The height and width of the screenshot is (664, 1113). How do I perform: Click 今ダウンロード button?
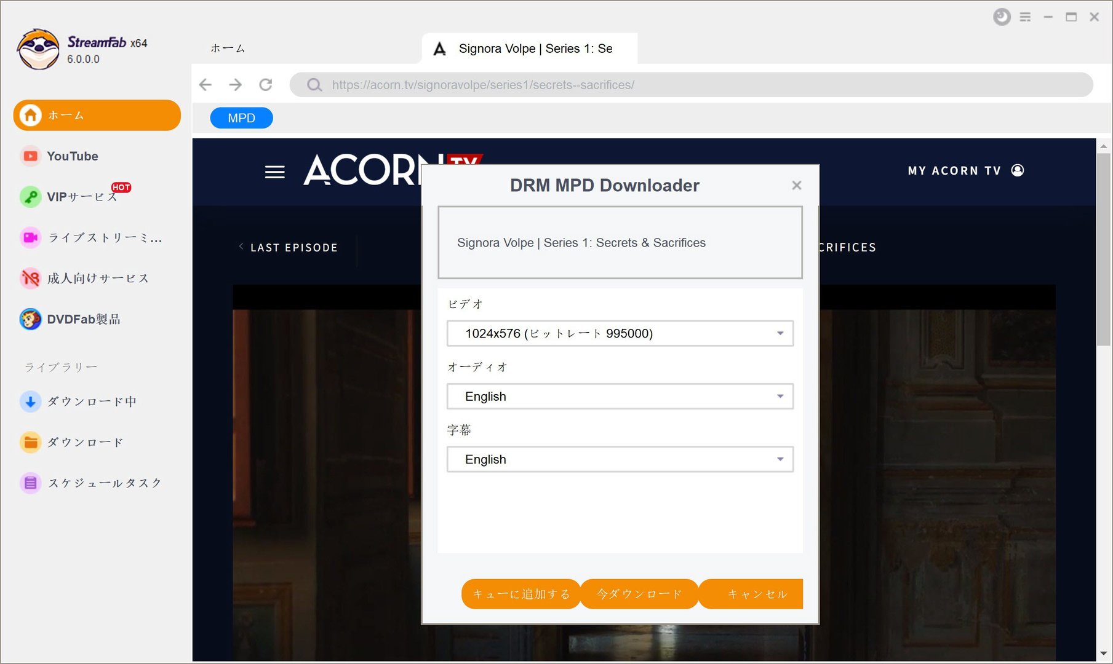tap(640, 594)
